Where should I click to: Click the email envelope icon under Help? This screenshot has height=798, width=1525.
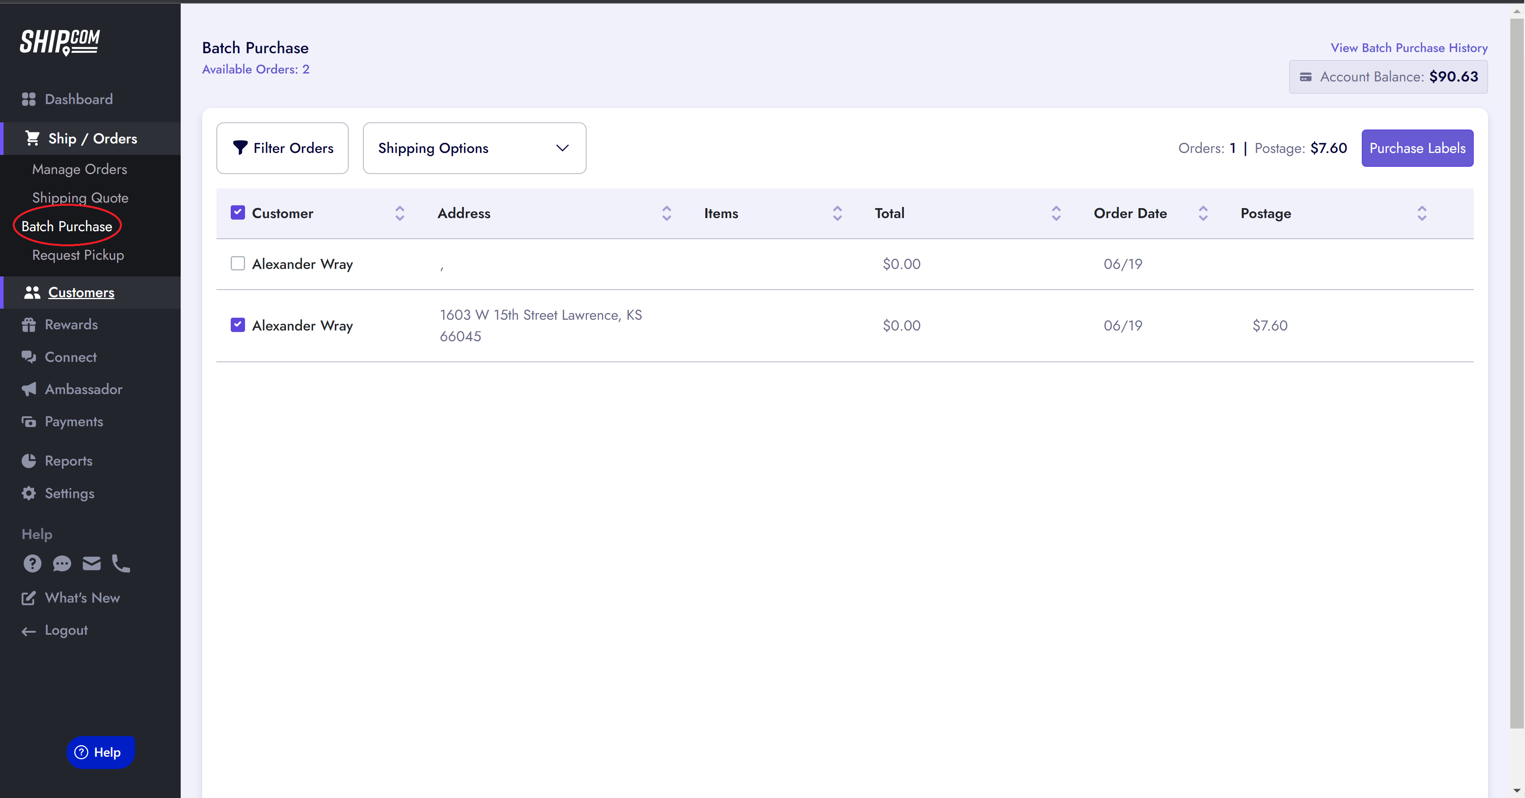(x=92, y=564)
